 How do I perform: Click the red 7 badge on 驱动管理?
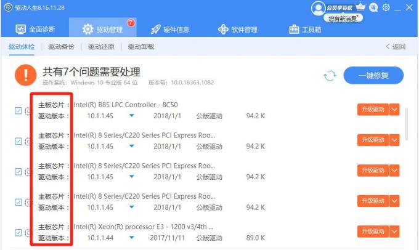(131, 22)
